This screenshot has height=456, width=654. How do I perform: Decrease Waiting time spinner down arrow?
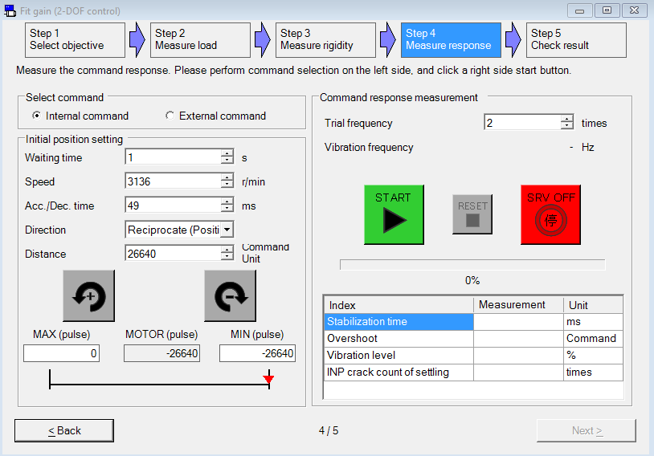click(x=227, y=161)
